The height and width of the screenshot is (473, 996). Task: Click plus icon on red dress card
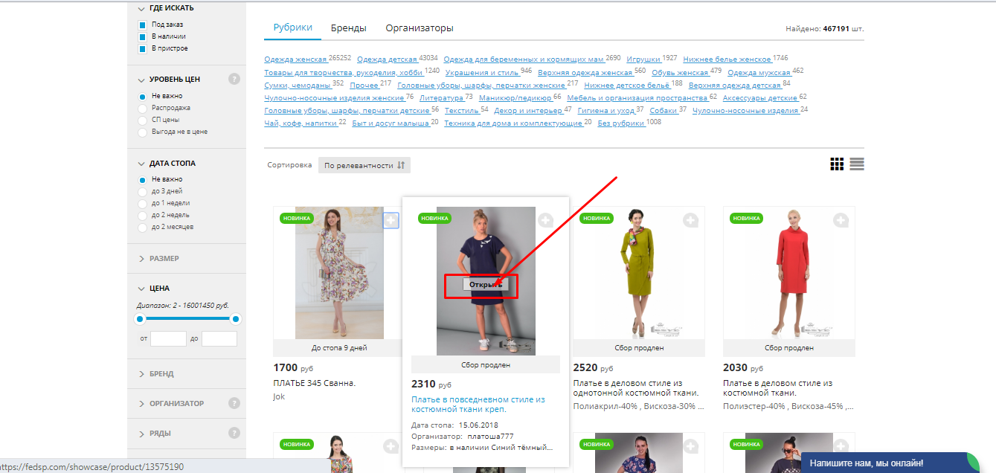point(841,220)
